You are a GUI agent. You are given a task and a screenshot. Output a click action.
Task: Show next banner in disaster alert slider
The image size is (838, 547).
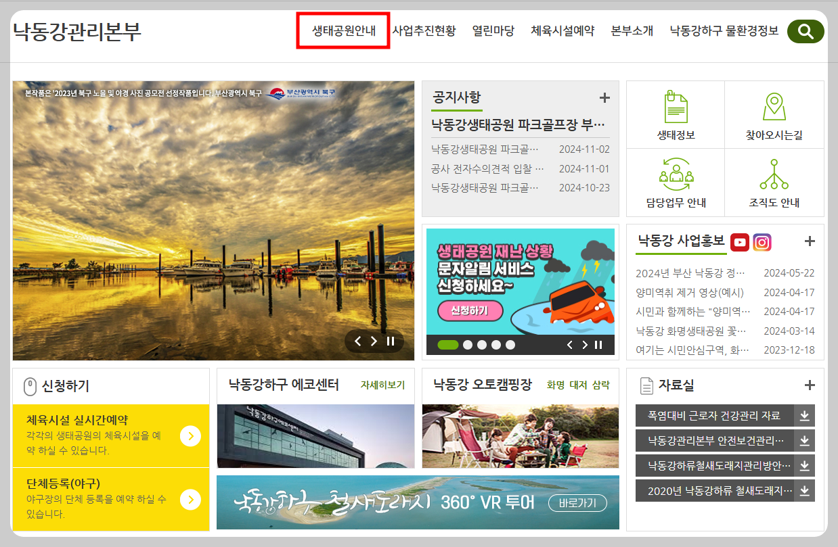[585, 345]
